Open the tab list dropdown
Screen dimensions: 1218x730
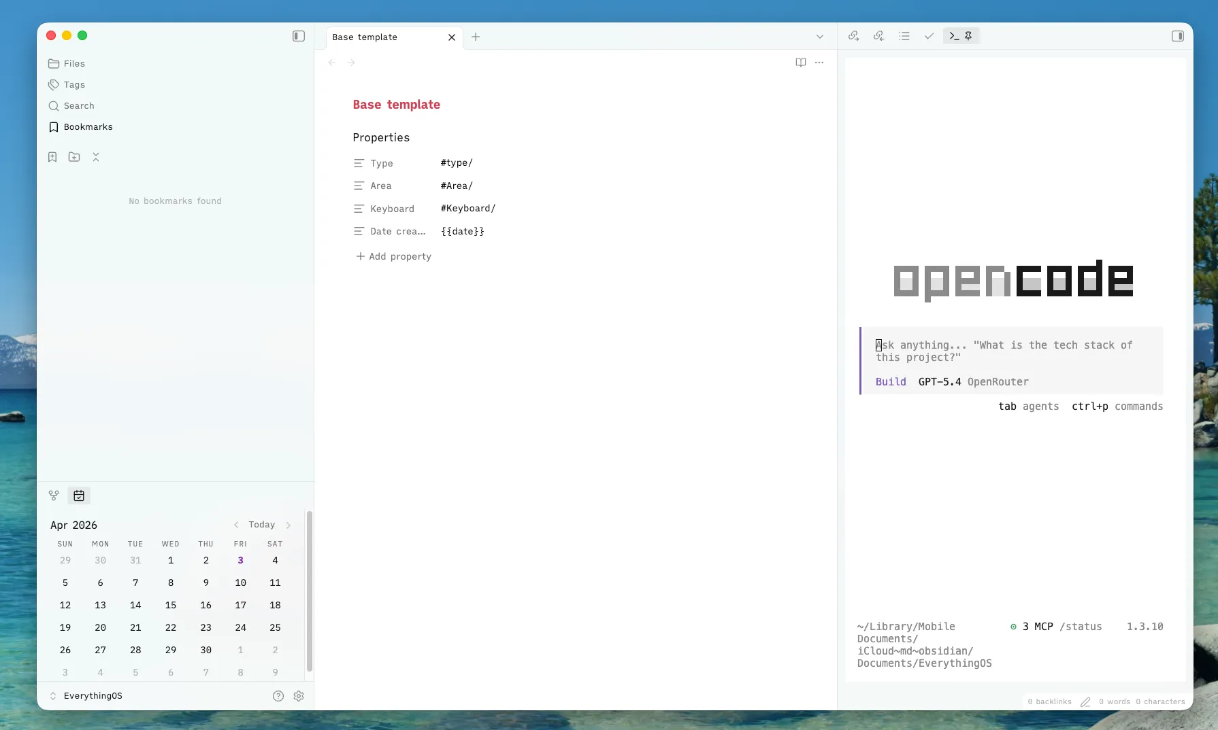click(819, 37)
